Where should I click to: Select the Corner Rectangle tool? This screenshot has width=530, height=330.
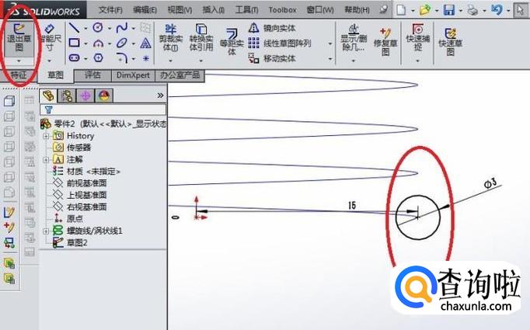74,43
